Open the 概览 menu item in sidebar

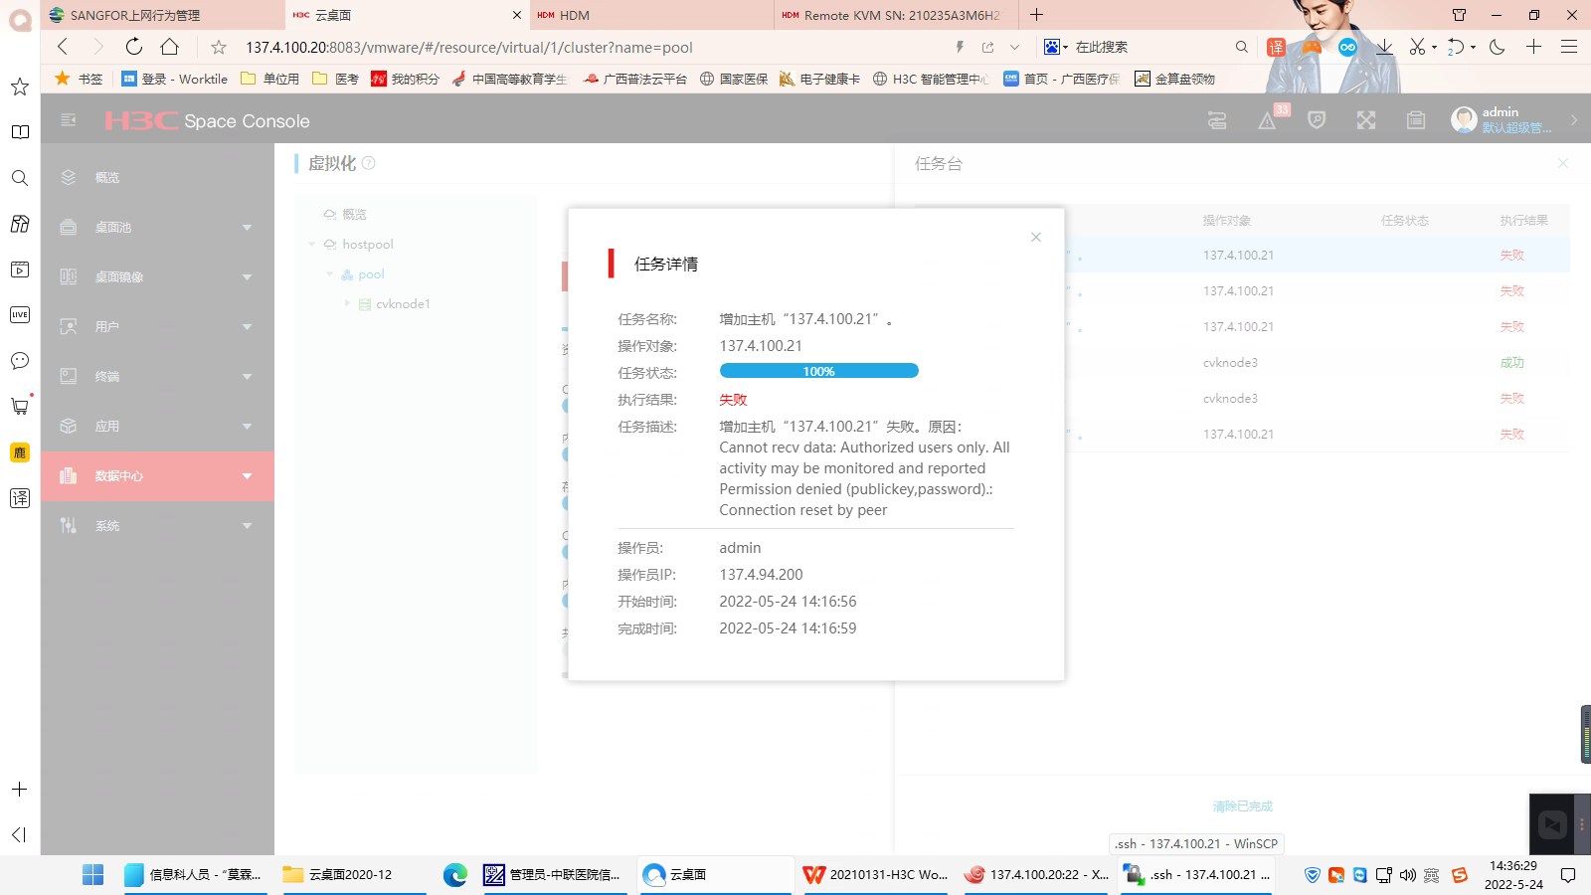point(157,178)
